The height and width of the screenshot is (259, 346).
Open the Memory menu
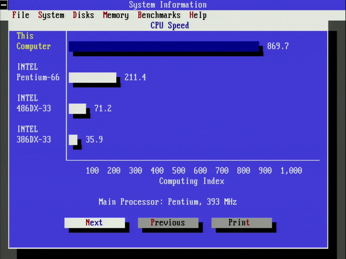116,15
